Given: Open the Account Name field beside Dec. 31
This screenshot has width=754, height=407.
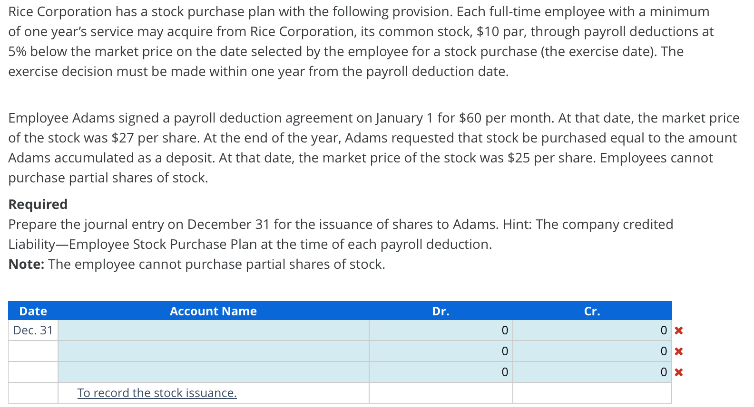Looking at the screenshot, I should pyautogui.click(x=213, y=331).
